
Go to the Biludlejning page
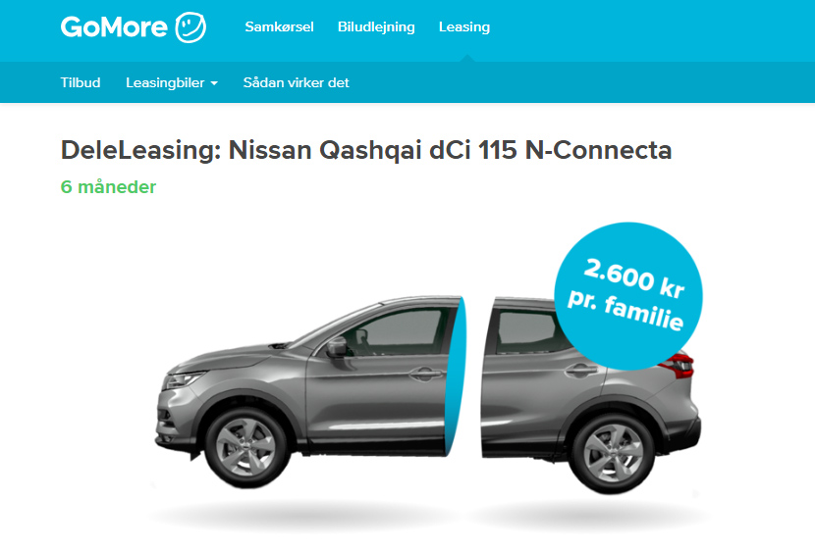[376, 27]
